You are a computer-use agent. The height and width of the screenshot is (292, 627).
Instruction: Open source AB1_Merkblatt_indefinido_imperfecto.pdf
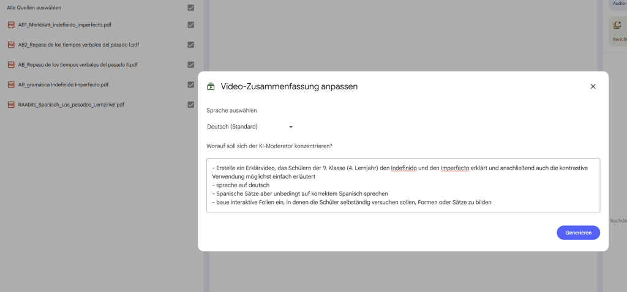65,25
